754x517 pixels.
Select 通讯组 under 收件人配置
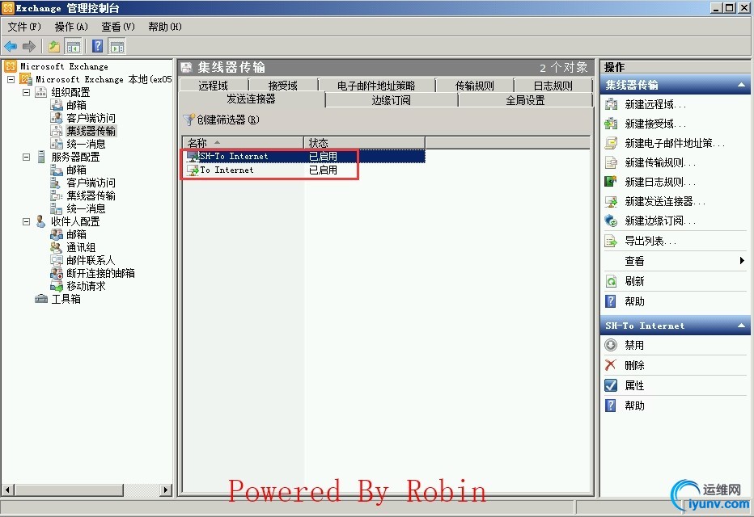coord(81,247)
